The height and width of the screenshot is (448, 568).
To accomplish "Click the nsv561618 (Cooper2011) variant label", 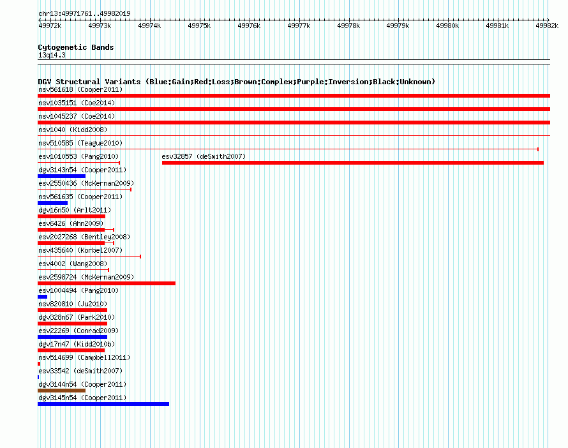I will point(80,89).
